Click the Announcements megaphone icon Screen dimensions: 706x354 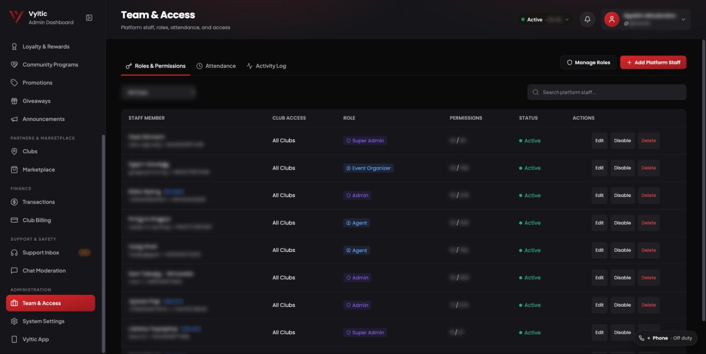14,119
